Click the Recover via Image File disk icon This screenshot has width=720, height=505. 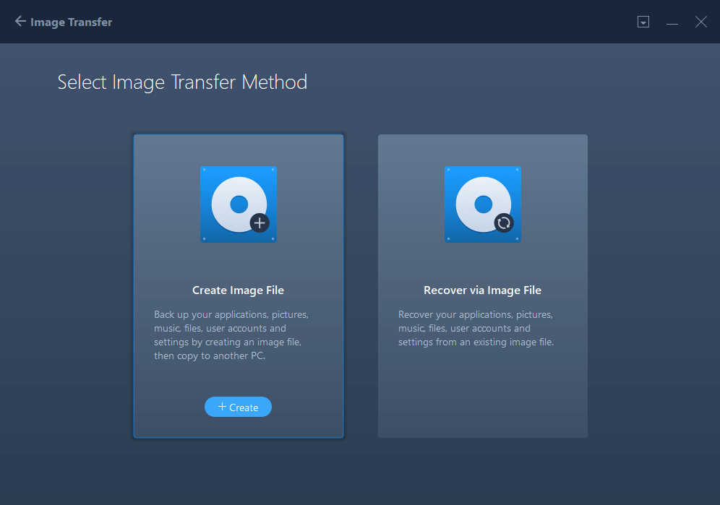point(483,204)
